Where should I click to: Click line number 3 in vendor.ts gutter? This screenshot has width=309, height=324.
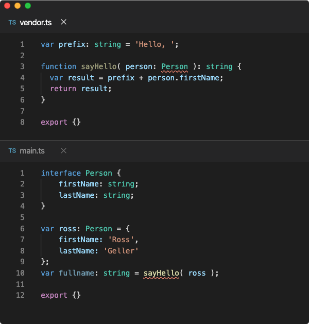pyautogui.click(x=22, y=66)
